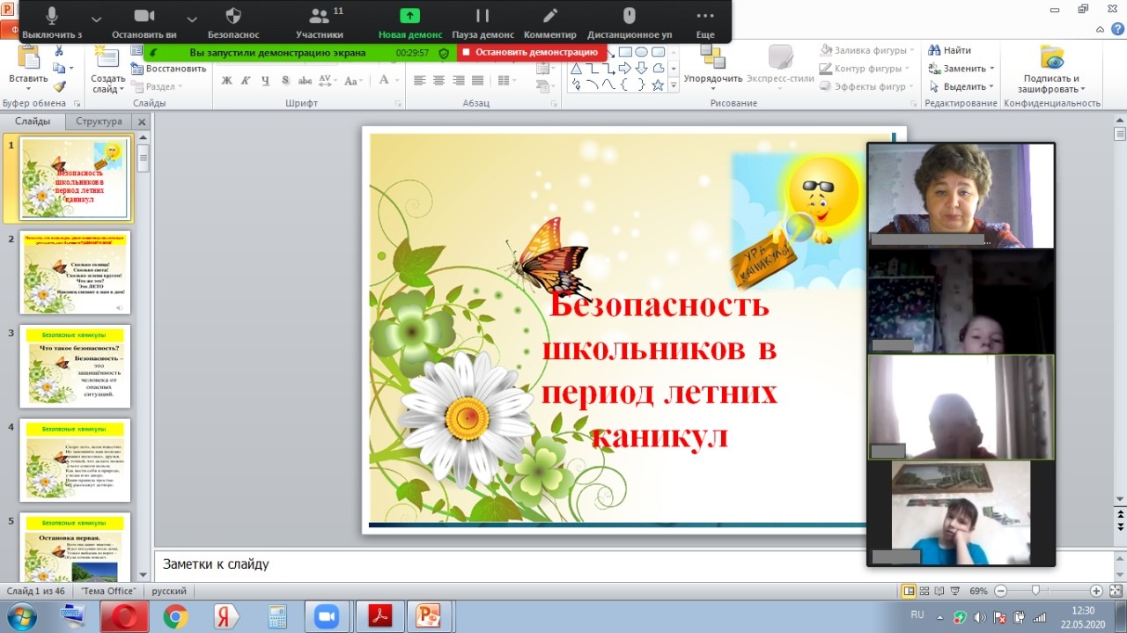Pause the Zoom screen share
The width and height of the screenshot is (1127, 633).
point(482,21)
